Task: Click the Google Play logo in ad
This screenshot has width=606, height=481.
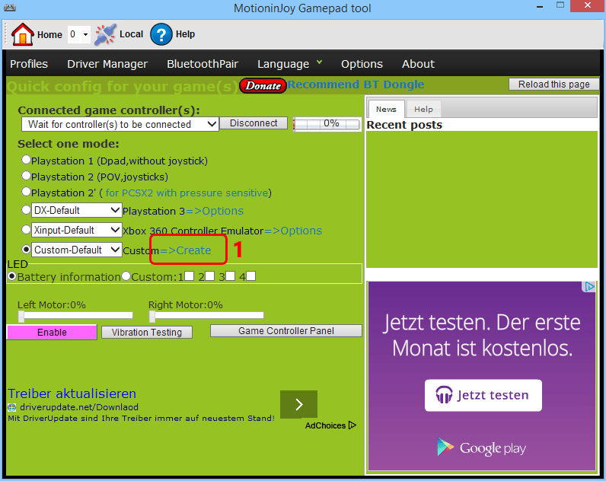Action: point(481,448)
